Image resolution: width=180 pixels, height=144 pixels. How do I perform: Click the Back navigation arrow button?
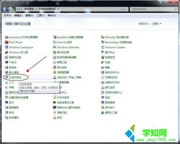click(5, 9)
